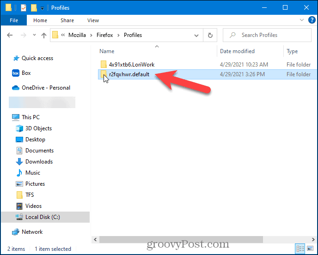The width and height of the screenshot is (318, 255).
Task: Switch to the Share ribbon tab
Action: pos(67,20)
